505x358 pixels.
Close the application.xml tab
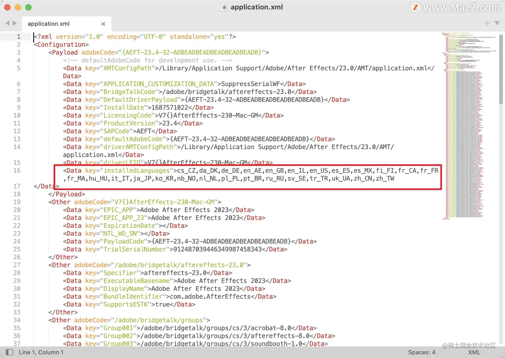point(103,24)
